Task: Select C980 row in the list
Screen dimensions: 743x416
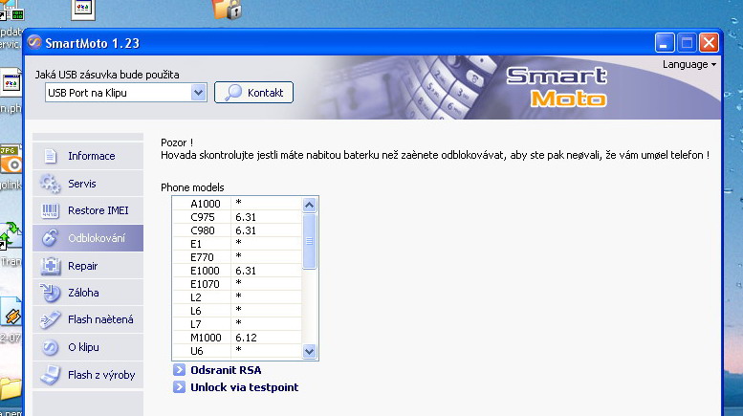Action: pyautogui.click(x=237, y=230)
